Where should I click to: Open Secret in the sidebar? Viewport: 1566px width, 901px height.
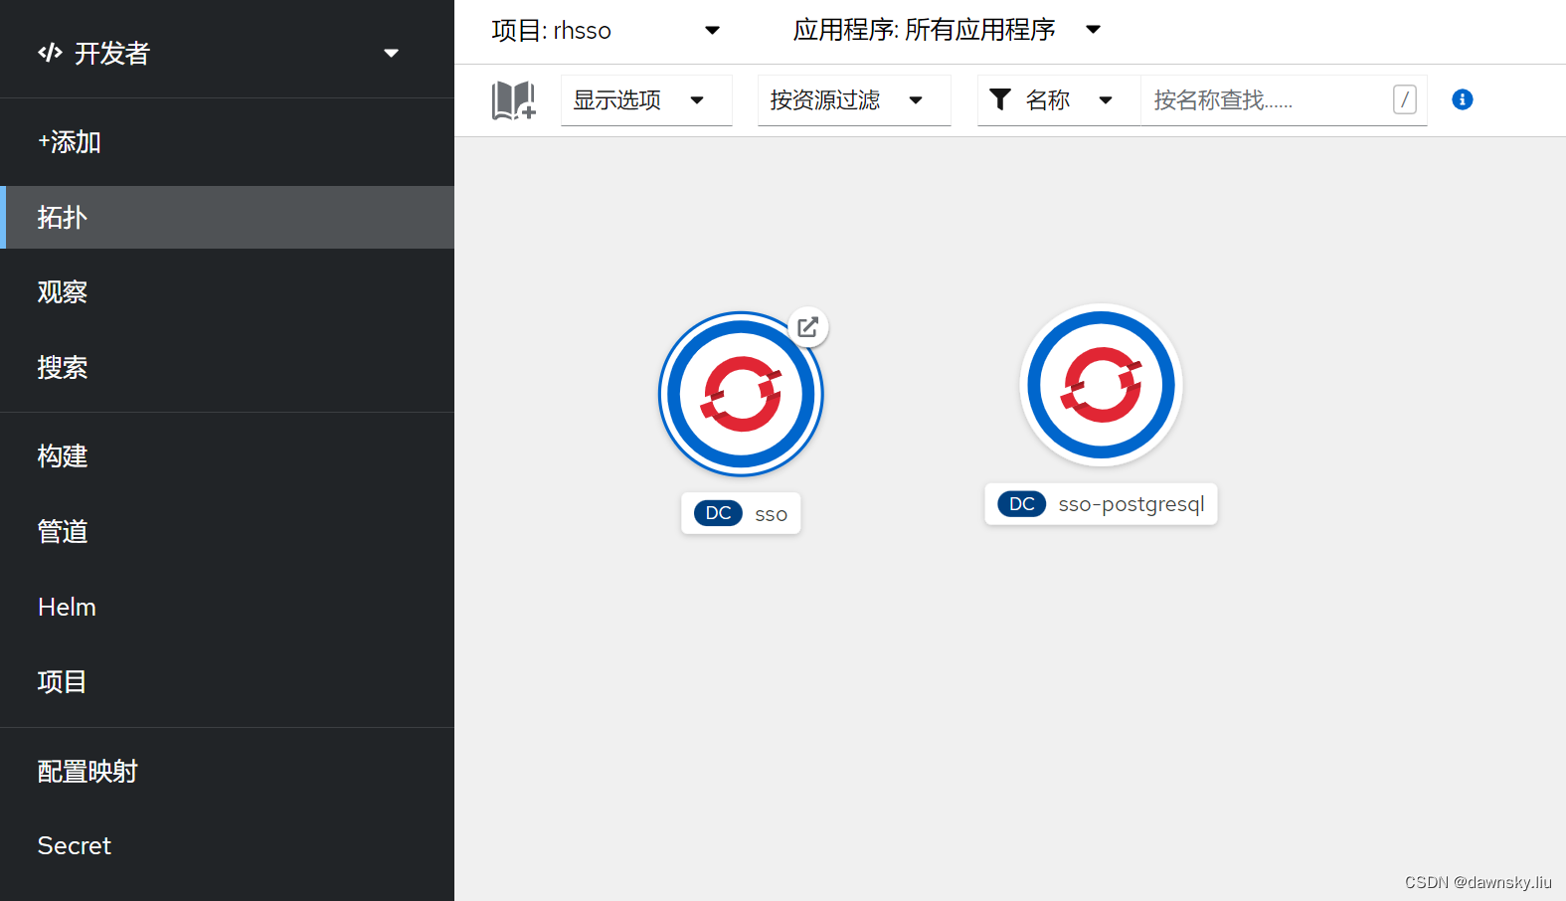pos(227,845)
